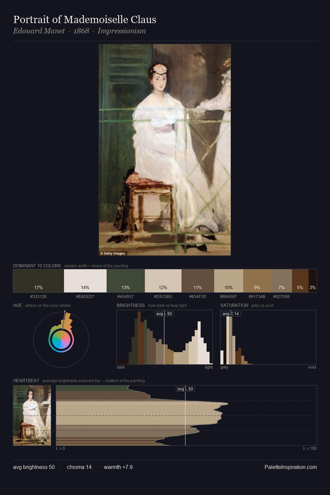
Task: Click the #333126 dark swatch showing 17%
Action: 39,281
